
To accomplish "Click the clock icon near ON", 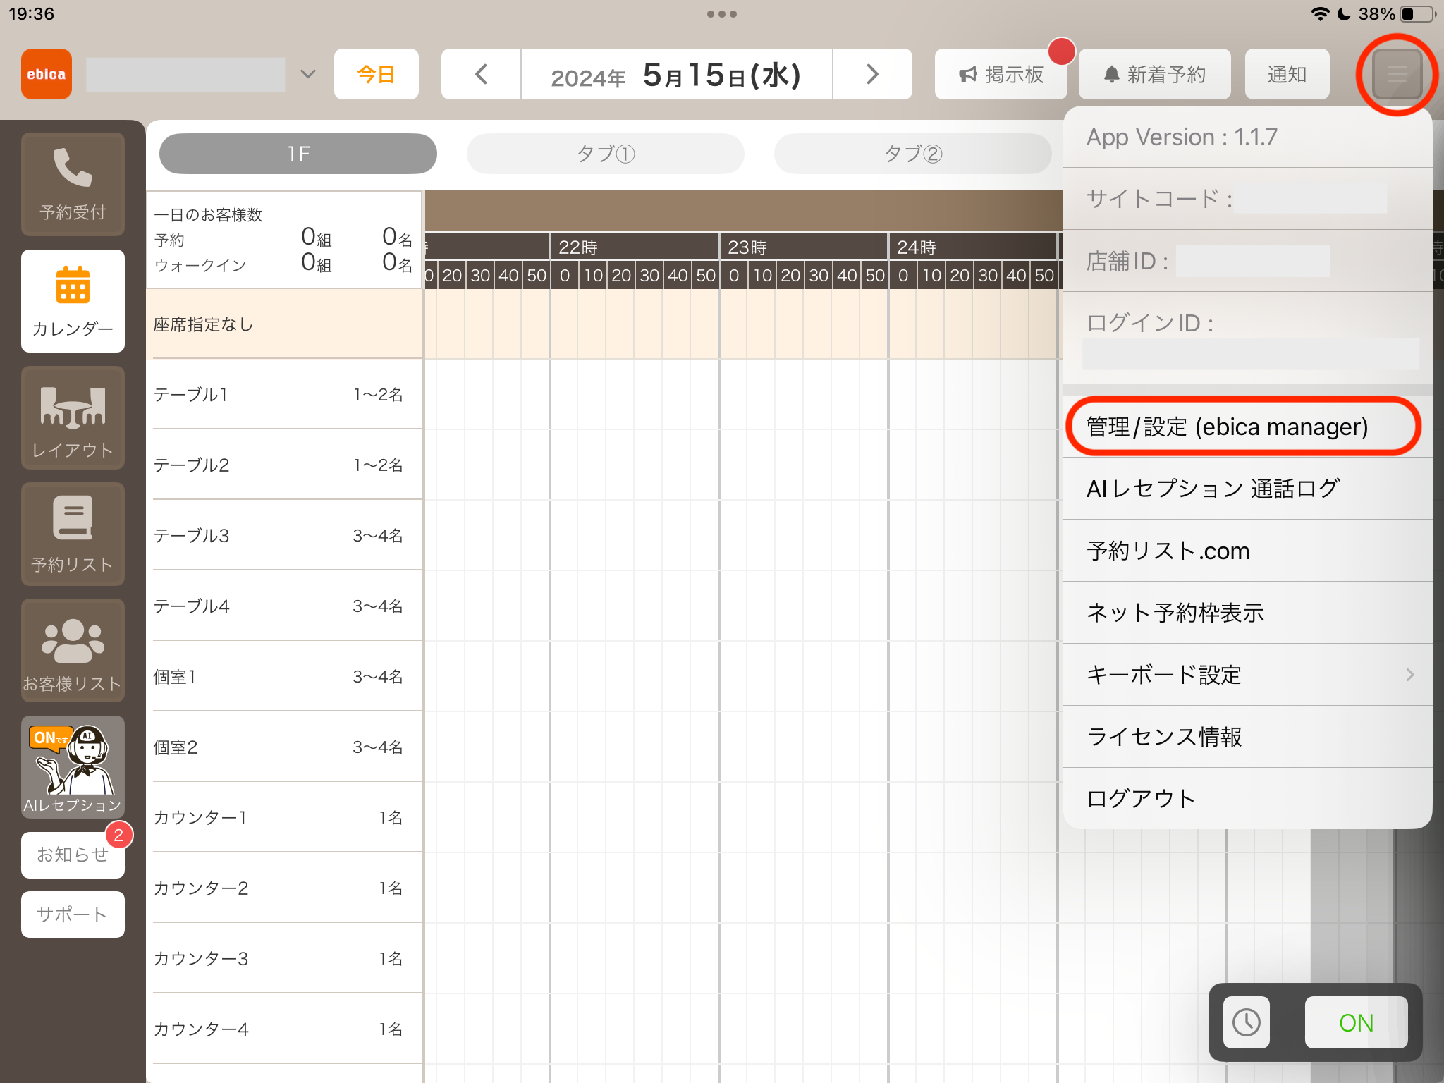I will pos(1247,1022).
